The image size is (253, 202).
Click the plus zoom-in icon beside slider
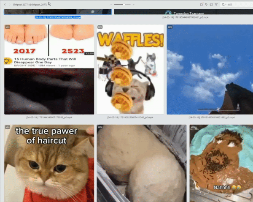click(134, 5)
